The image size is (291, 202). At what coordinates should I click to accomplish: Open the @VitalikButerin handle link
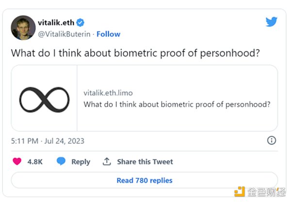(x=64, y=34)
